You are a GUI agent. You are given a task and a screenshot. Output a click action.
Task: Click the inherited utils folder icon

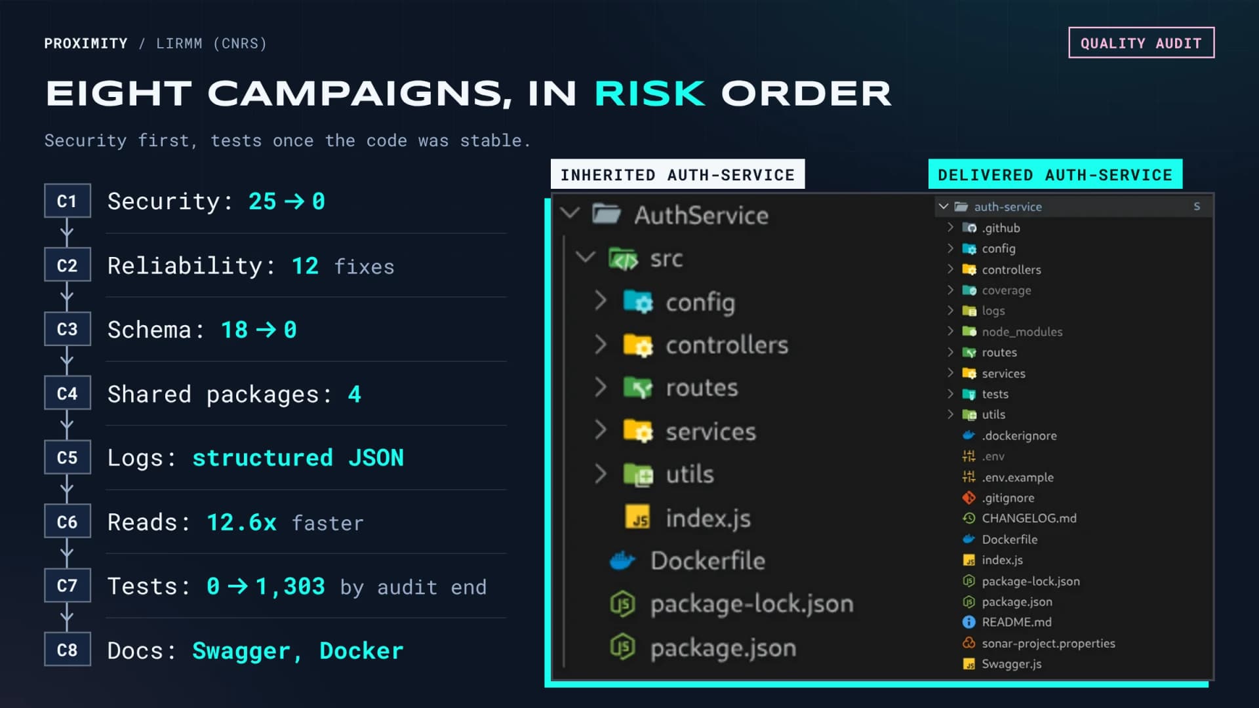[638, 474]
